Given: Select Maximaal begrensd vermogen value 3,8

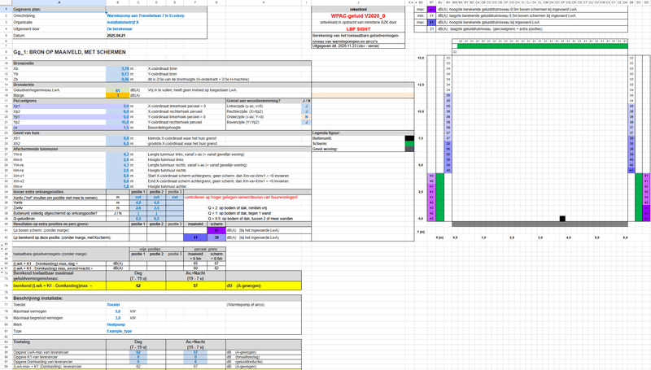Looking at the screenshot, I should pyautogui.click(x=117, y=318).
